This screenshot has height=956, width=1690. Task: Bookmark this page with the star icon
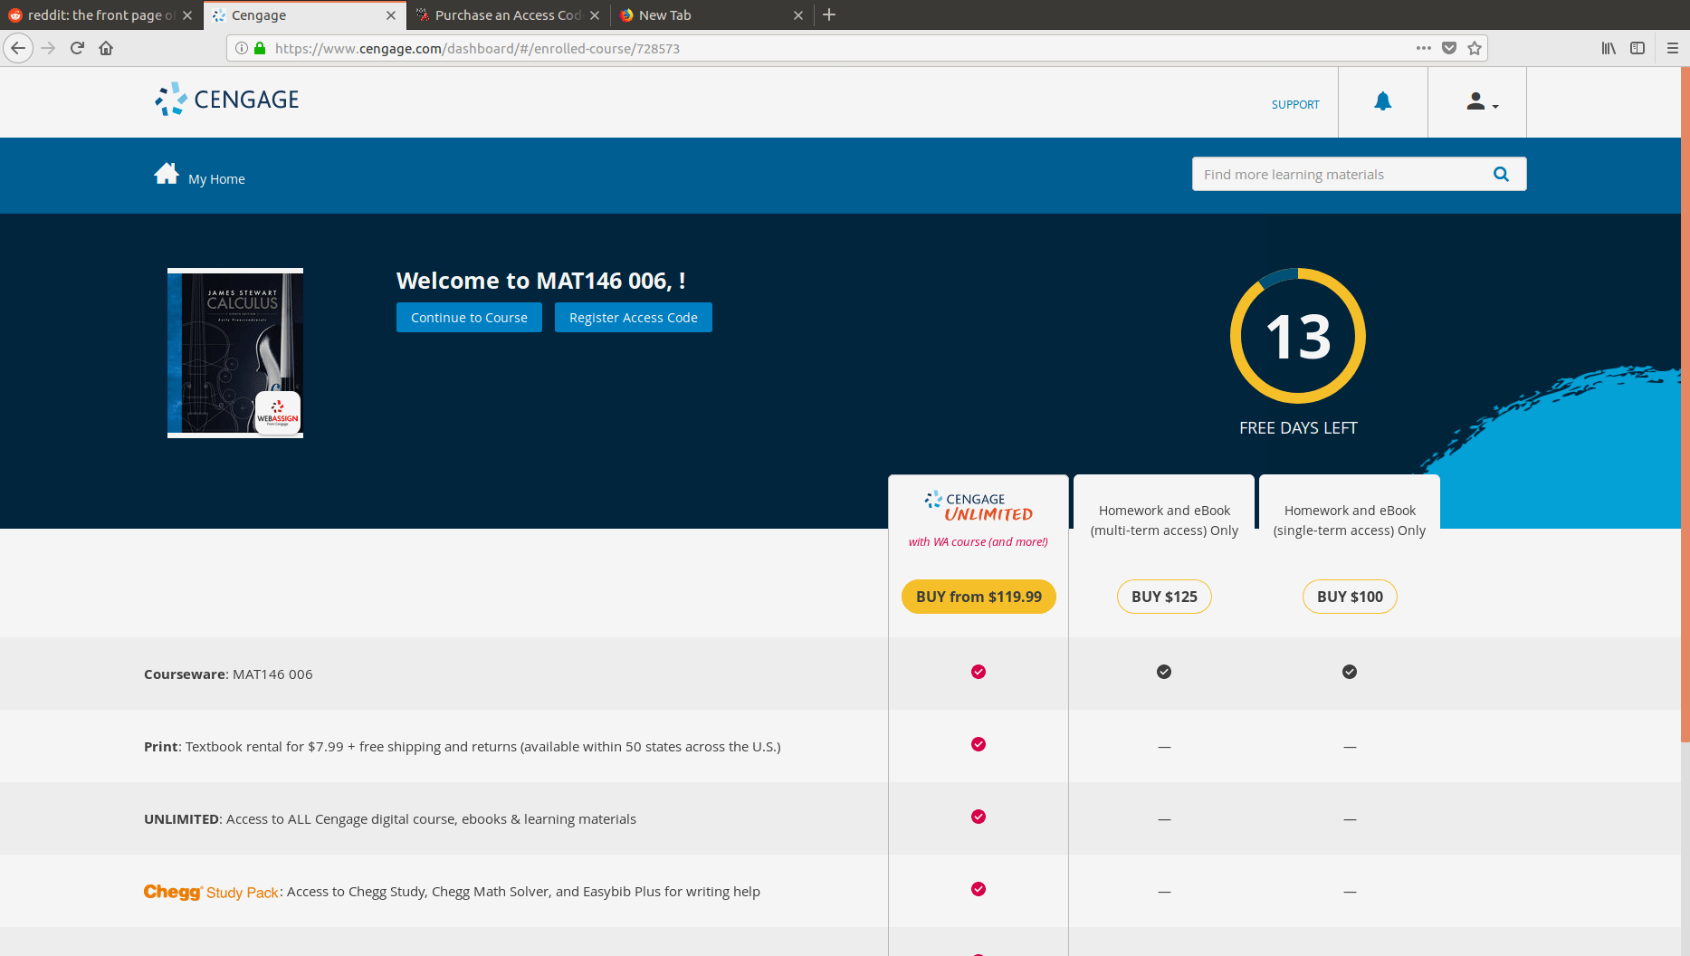pyautogui.click(x=1475, y=48)
